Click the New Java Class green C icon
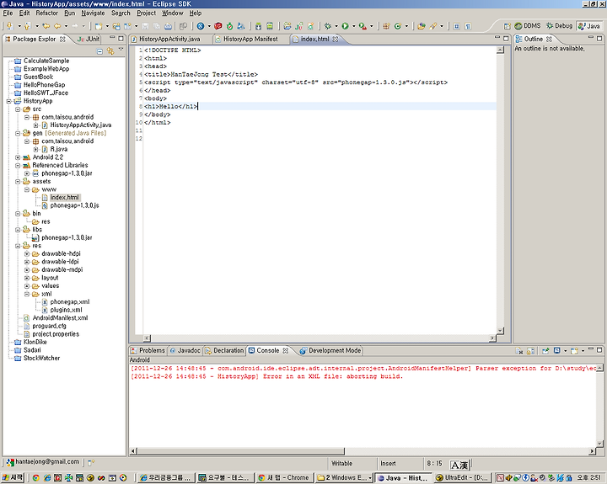Image resolution: width=607 pixels, height=484 pixels. point(398,26)
